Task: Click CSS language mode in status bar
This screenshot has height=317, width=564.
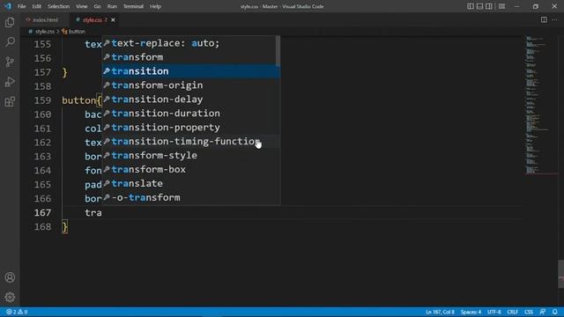Action: pyautogui.click(x=529, y=312)
